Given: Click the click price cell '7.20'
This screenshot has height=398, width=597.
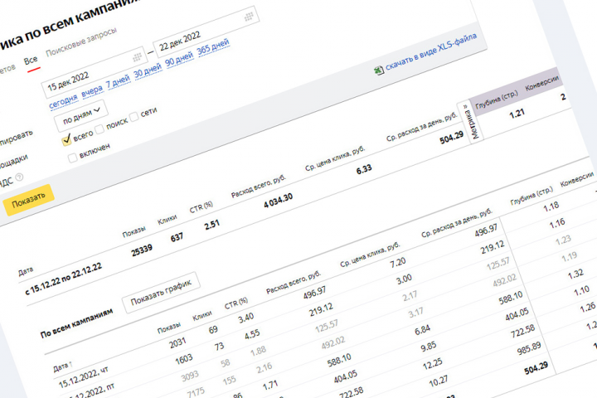Looking at the screenshot, I should [x=398, y=262].
